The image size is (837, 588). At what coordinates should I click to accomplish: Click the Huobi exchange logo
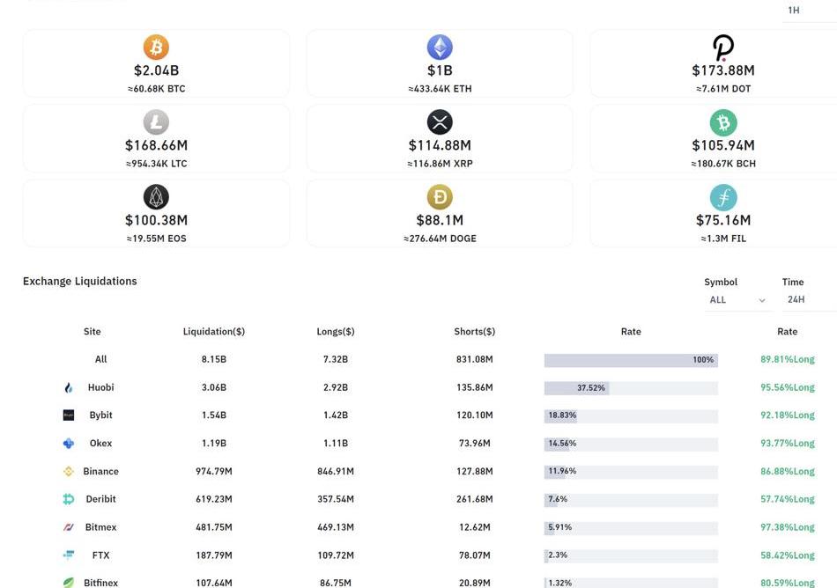click(69, 387)
